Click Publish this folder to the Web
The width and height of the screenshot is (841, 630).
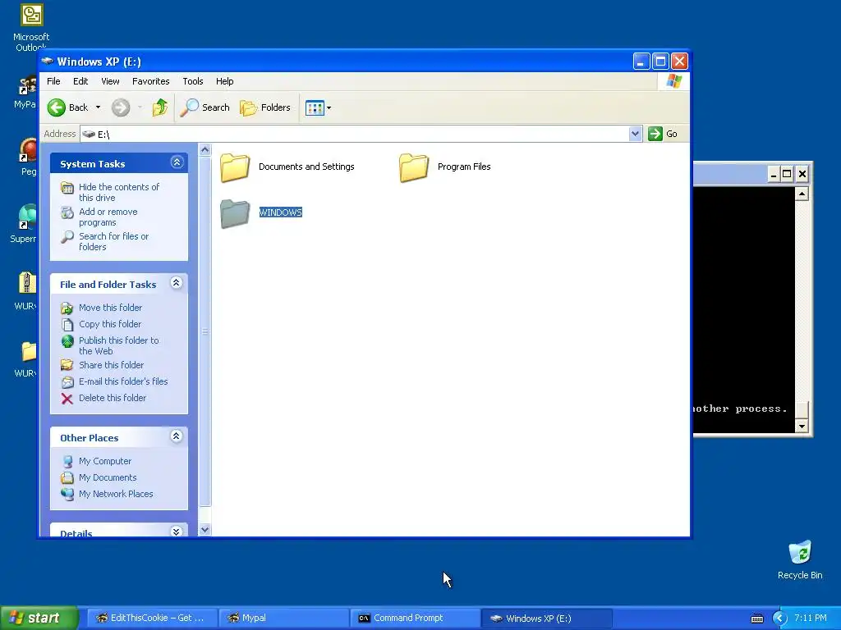(118, 345)
